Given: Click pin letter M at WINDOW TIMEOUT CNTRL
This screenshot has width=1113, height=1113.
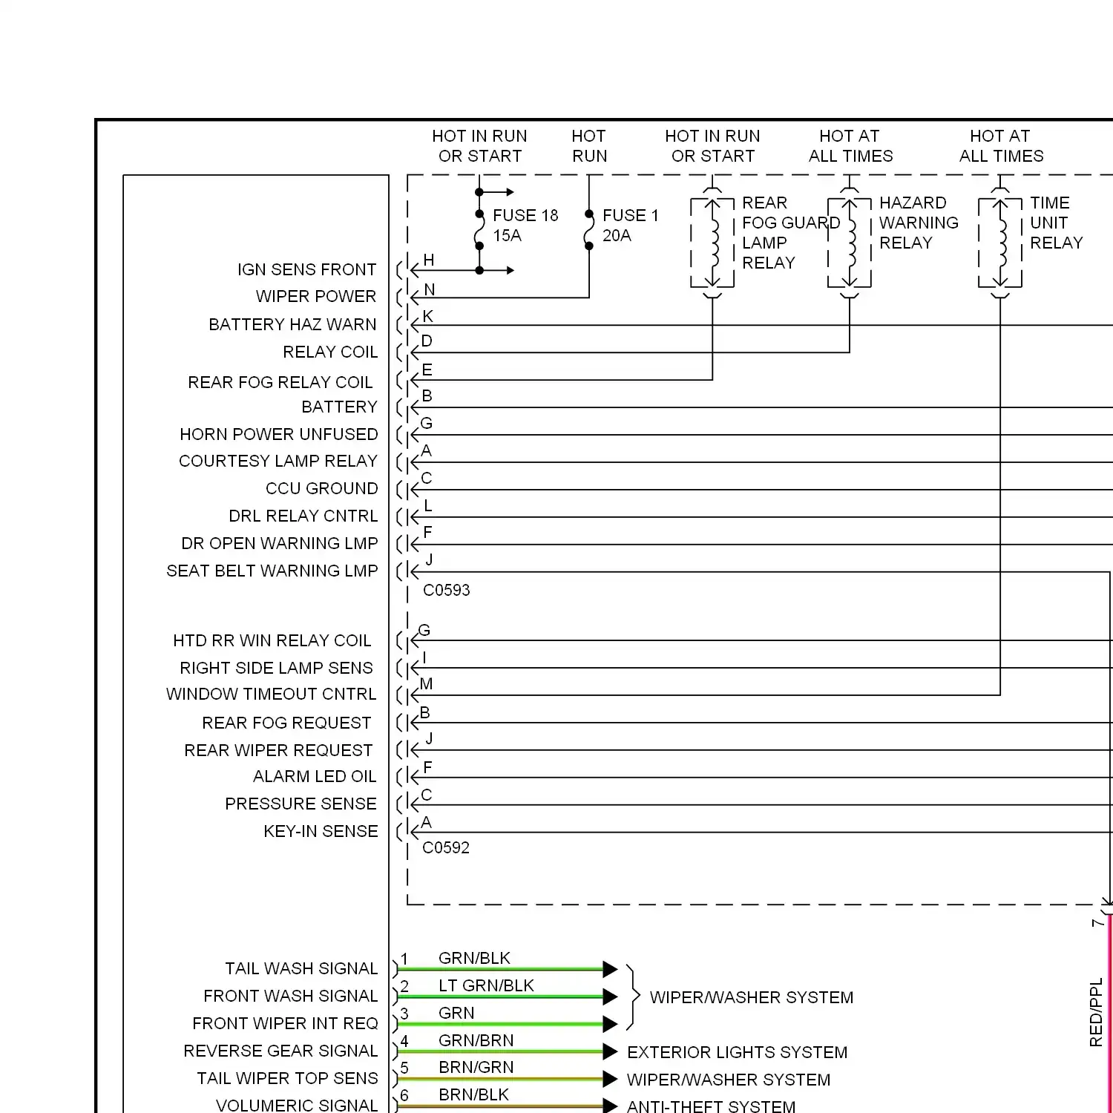Looking at the screenshot, I should 426,683.
